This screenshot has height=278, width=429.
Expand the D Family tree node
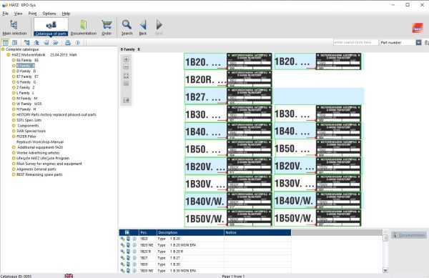14,71
